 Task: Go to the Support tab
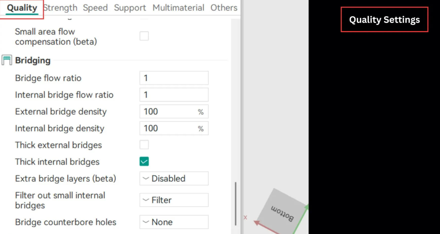click(130, 8)
